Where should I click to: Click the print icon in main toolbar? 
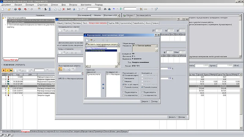click(16, 9)
